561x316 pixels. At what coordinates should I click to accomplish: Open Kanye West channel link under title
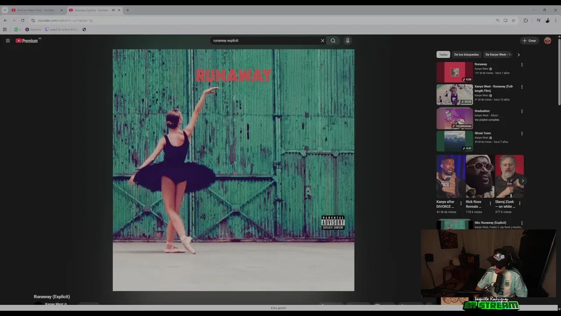tap(54, 304)
